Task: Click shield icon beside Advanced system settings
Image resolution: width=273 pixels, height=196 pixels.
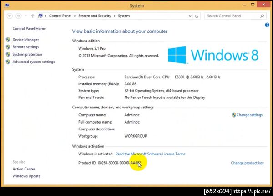Action: click(x=8, y=62)
